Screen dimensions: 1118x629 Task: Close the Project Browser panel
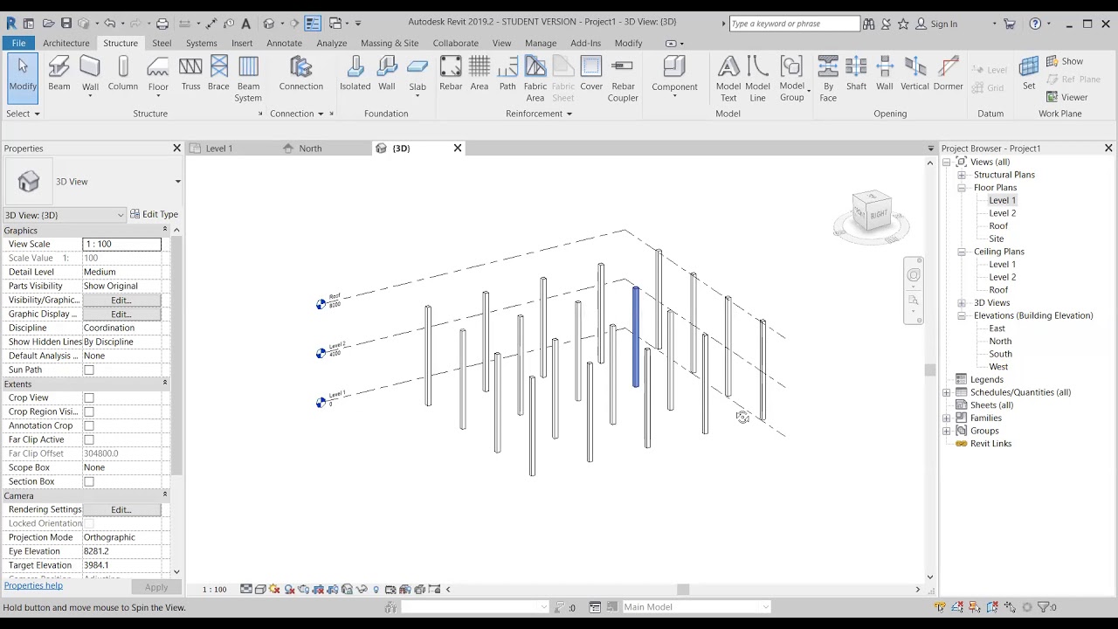click(x=1108, y=149)
